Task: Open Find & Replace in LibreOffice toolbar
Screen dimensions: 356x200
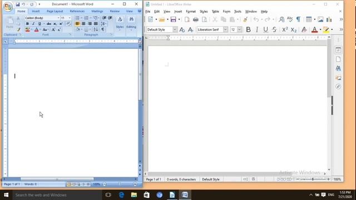Action: click(x=281, y=19)
